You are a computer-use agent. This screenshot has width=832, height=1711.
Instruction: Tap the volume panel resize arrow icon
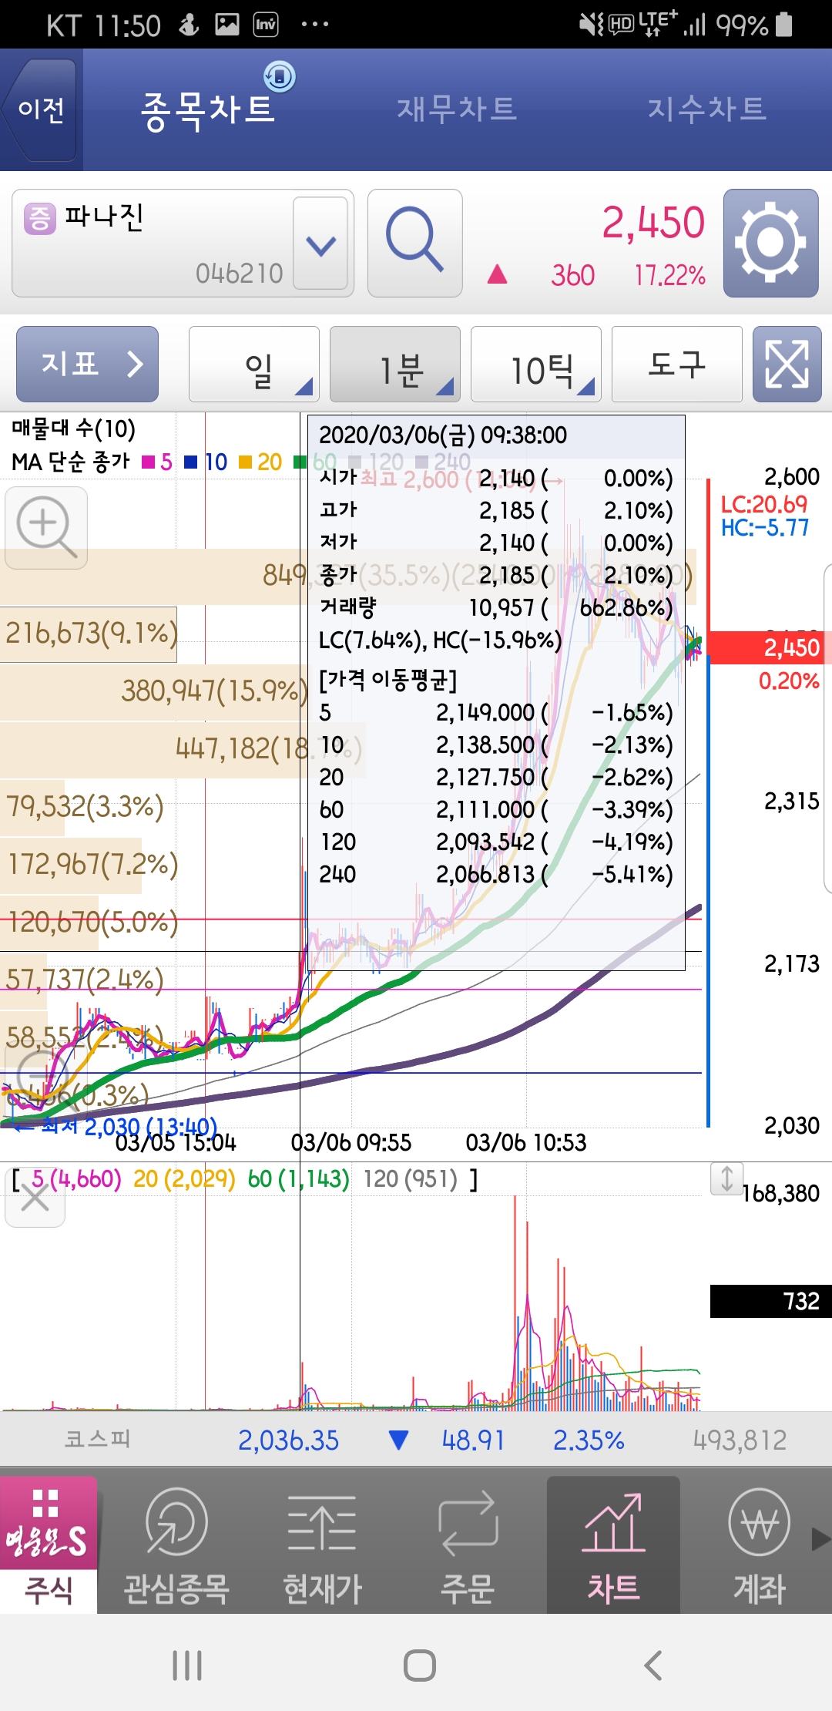[726, 1178]
